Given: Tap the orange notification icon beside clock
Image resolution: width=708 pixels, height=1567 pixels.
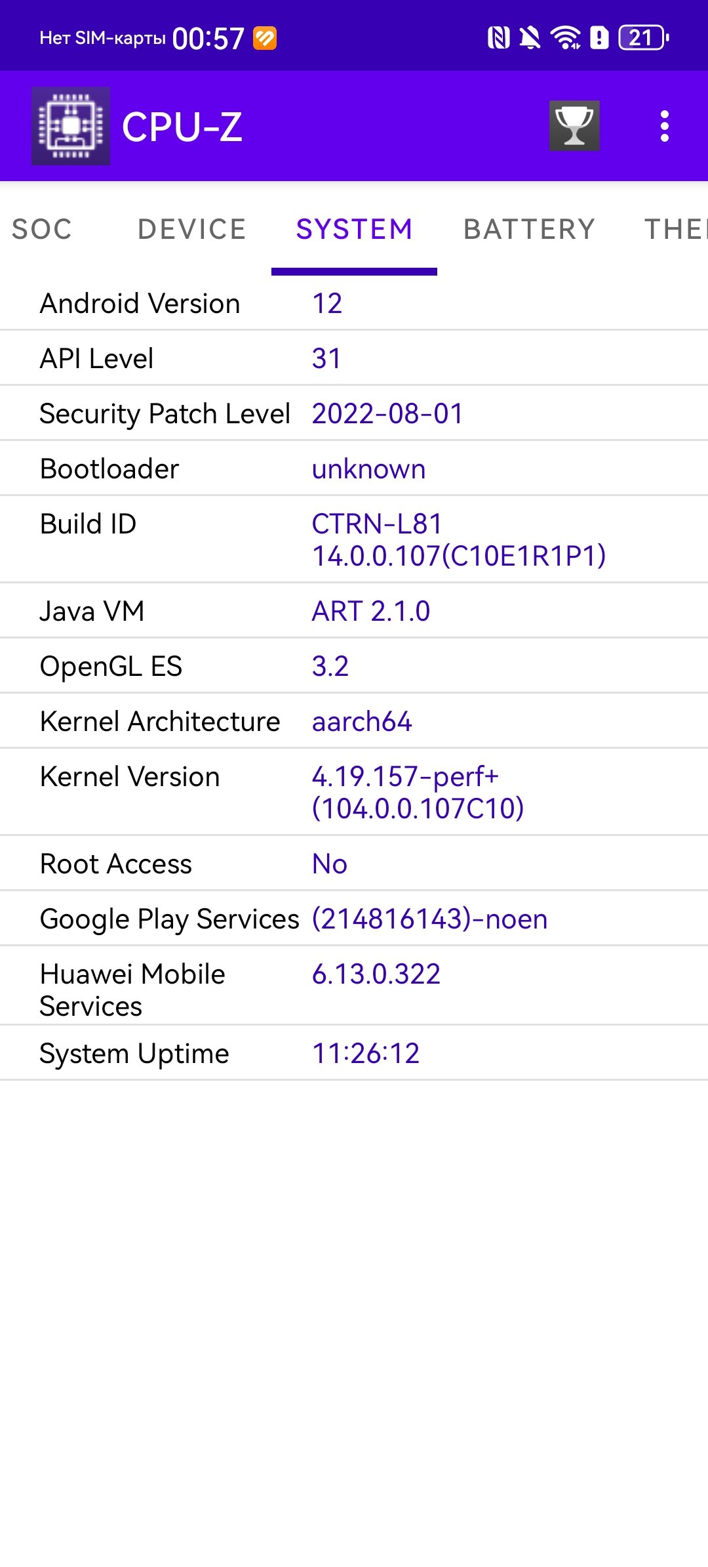Looking at the screenshot, I should [x=265, y=38].
